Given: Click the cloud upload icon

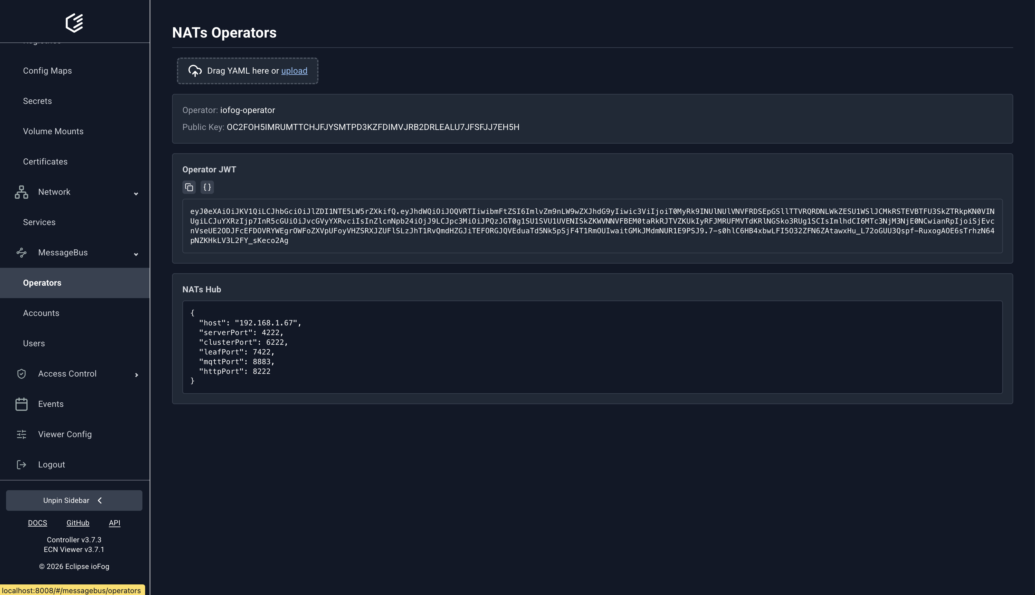Looking at the screenshot, I should point(195,71).
